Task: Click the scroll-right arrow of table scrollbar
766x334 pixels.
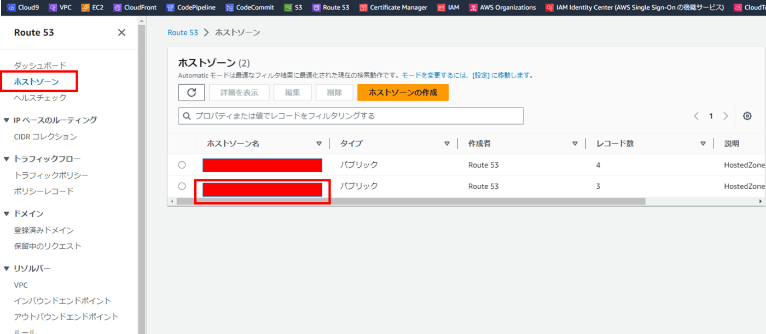Action: tap(760, 201)
